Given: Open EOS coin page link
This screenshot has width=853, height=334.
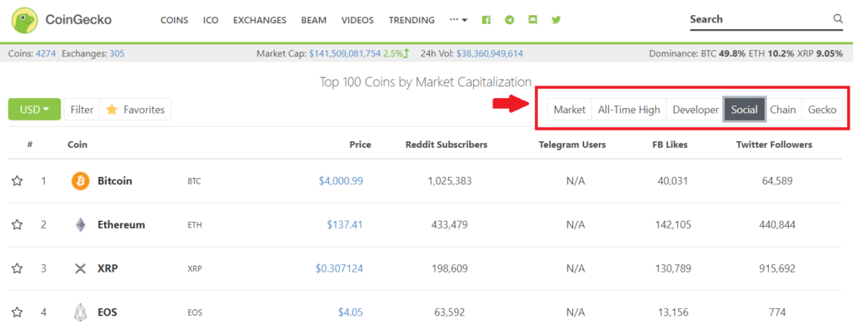Looking at the screenshot, I should 107,312.
